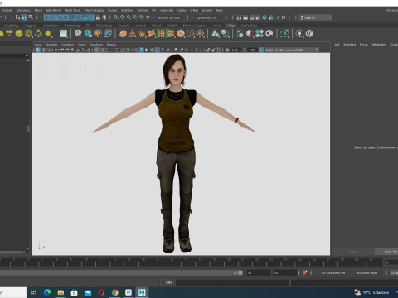Click the power plug circle shelf icon
This screenshot has height=298, width=398.
coord(299,34)
